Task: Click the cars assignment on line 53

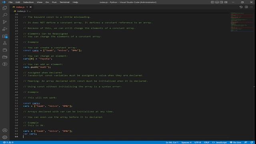Action: pyautogui.click(x=48, y=106)
